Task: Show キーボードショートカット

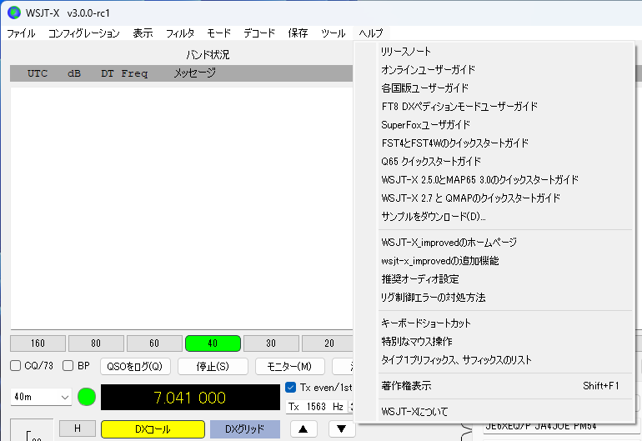Action: [494, 323]
